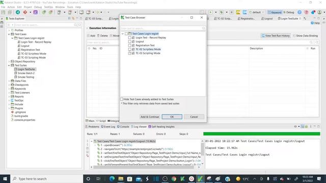This screenshot has height=183, width=326.
Task: Switch to the Console tab
Action: tap(123, 127)
